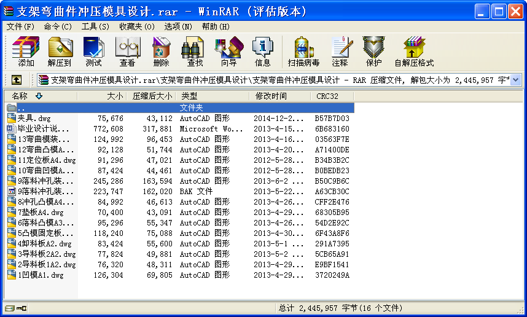Sort by the 修改时间 column header

coord(280,96)
